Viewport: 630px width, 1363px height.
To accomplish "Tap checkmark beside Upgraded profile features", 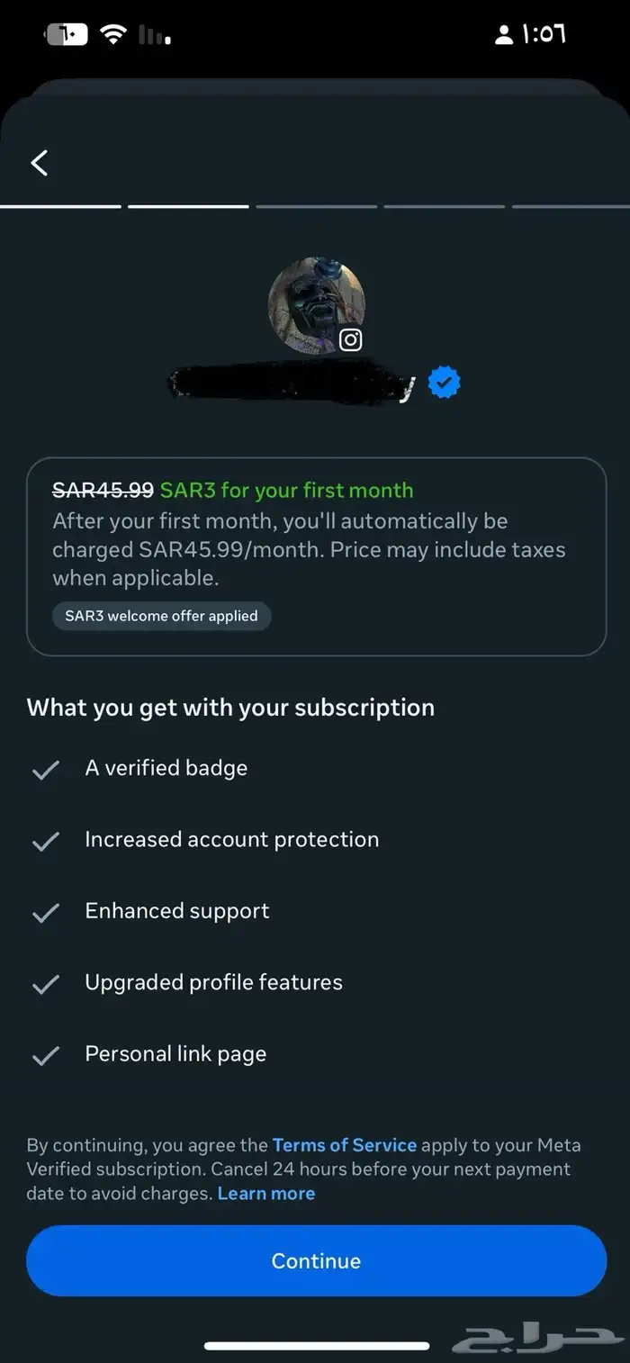I will click(x=45, y=984).
